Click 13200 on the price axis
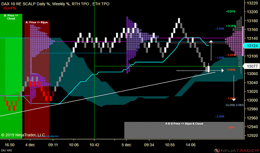Viewport: 260px width, 153px height. tap(252, 12)
